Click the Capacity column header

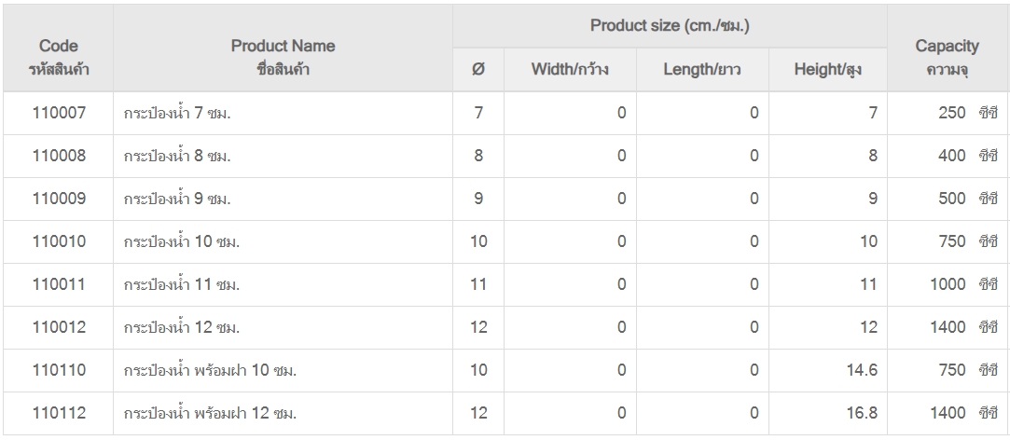(x=947, y=57)
